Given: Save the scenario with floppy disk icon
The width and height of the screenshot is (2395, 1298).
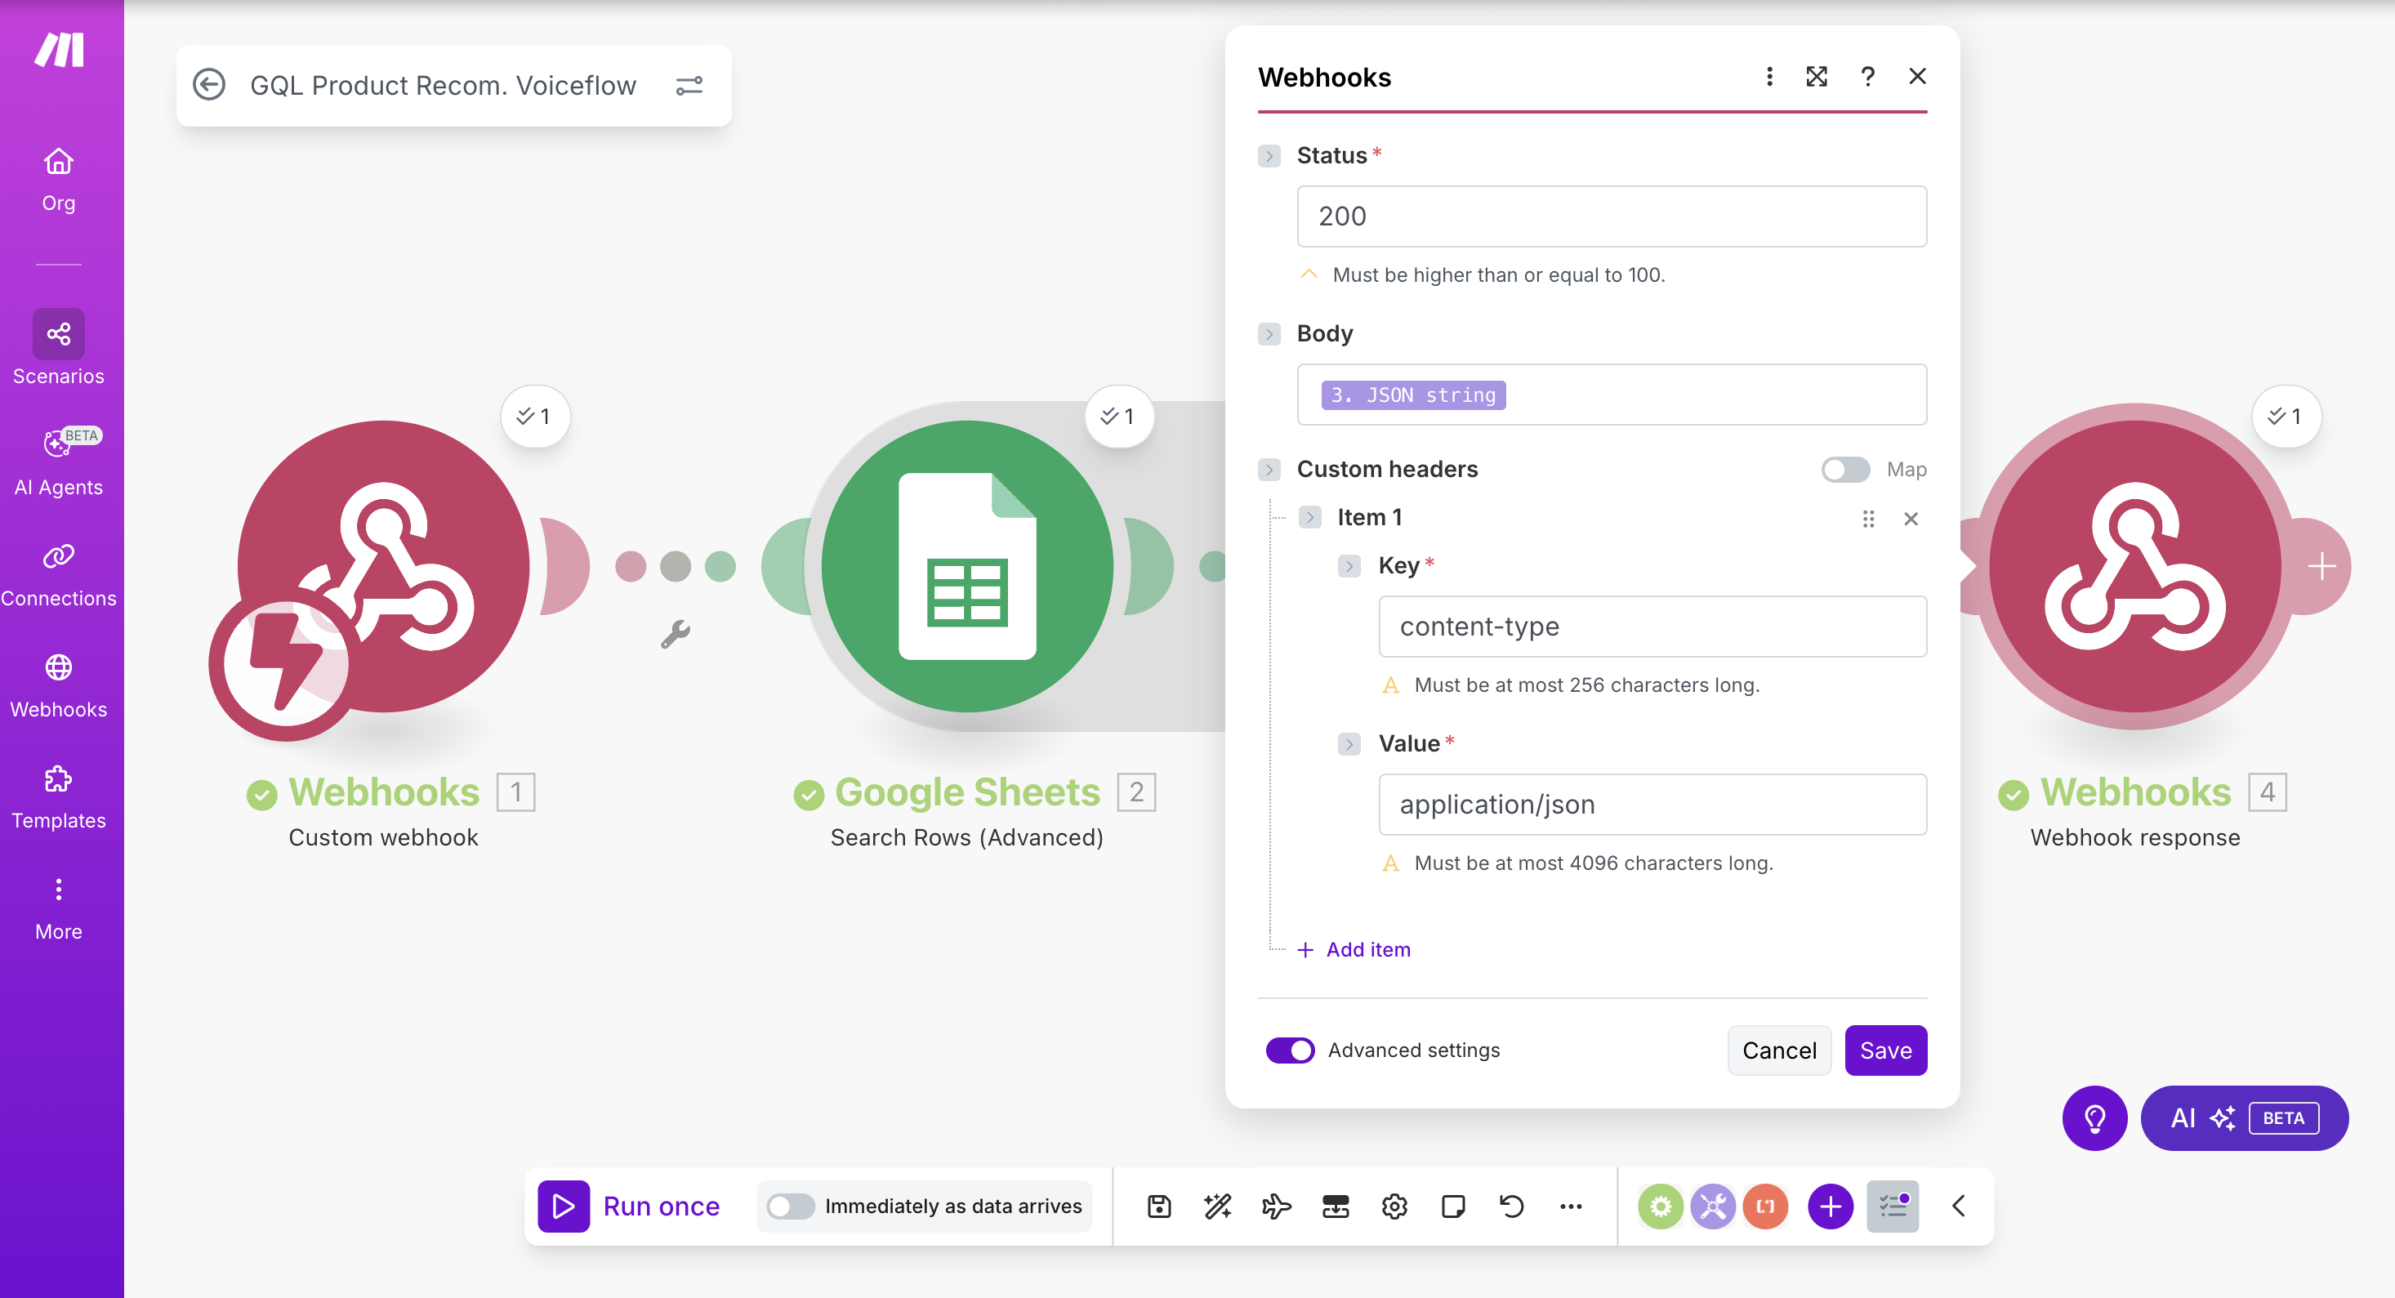Looking at the screenshot, I should tap(1158, 1206).
